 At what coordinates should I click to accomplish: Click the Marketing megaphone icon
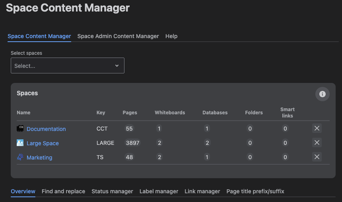(20, 157)
